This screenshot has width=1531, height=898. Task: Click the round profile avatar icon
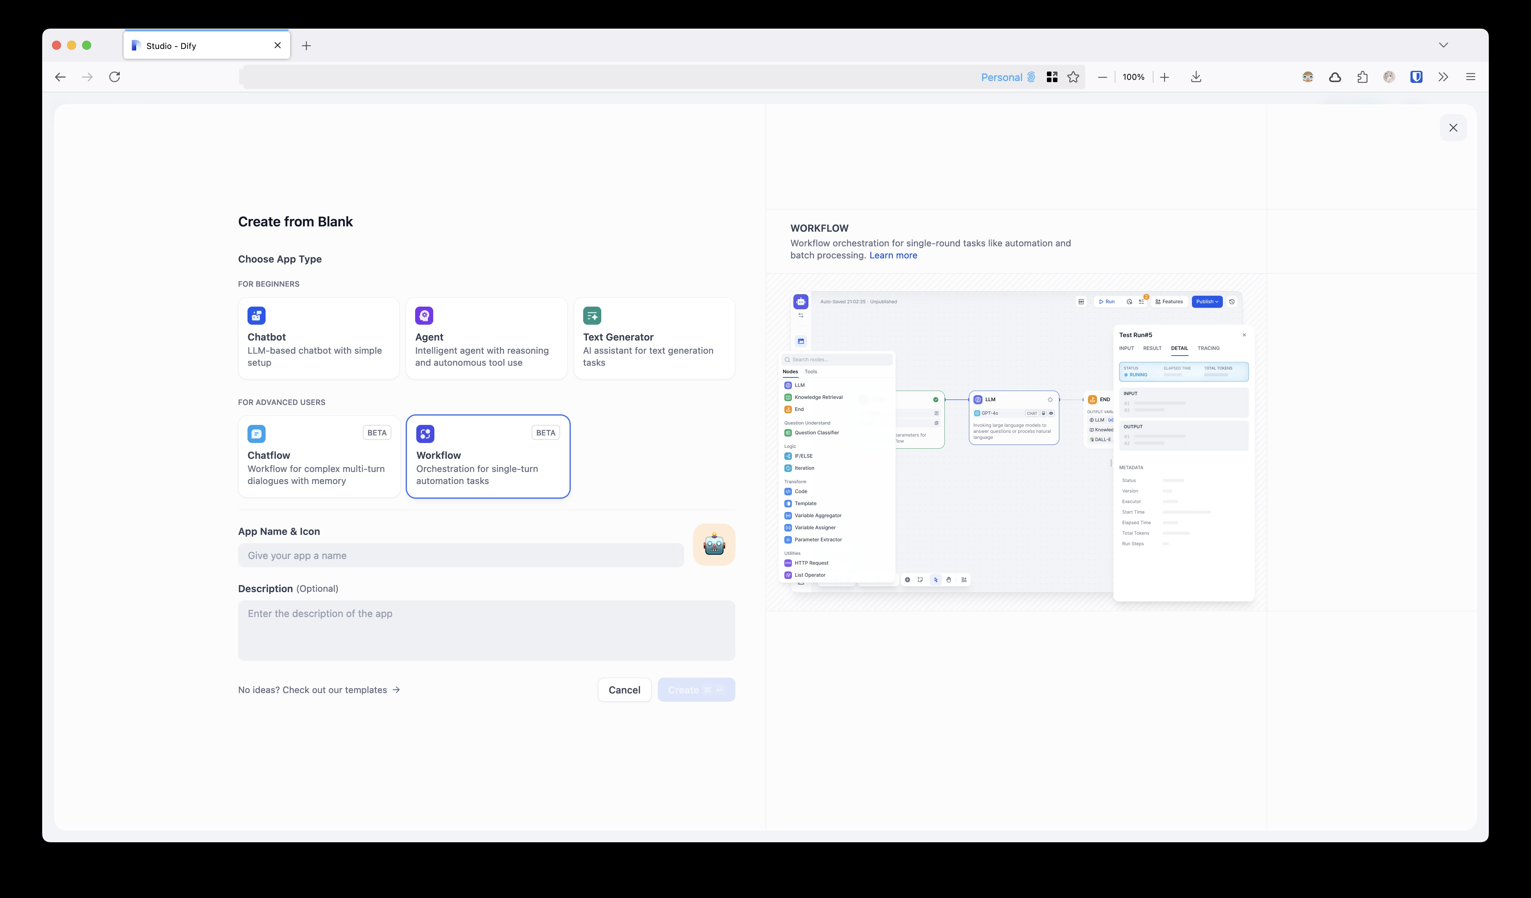click(x=1389, y=77)
